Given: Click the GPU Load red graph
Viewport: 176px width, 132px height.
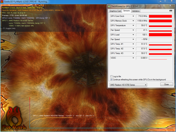Looking at the screenshot, I should pyautogui.click(x=160, y=35).
